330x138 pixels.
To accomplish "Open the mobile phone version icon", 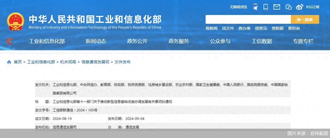I will pyautogui.click(x=266, y=7).
